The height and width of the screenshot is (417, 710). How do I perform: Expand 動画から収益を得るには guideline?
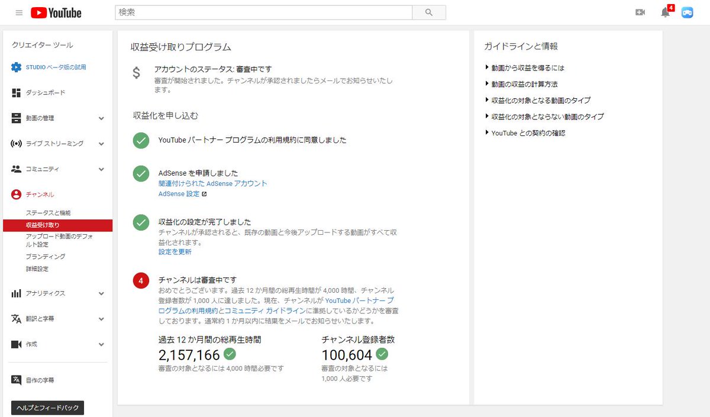[525, 68]
